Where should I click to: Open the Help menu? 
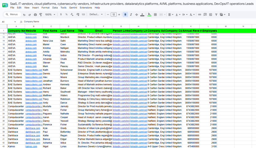point(97,8)
